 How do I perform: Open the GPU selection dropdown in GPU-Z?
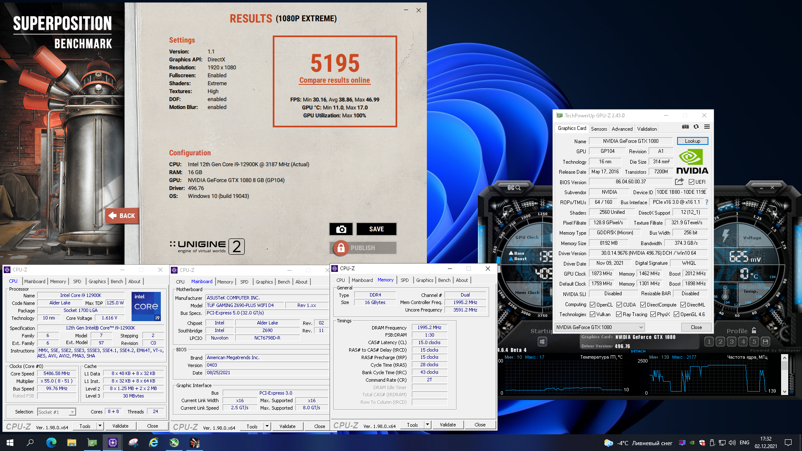click(x=600, y=327)
